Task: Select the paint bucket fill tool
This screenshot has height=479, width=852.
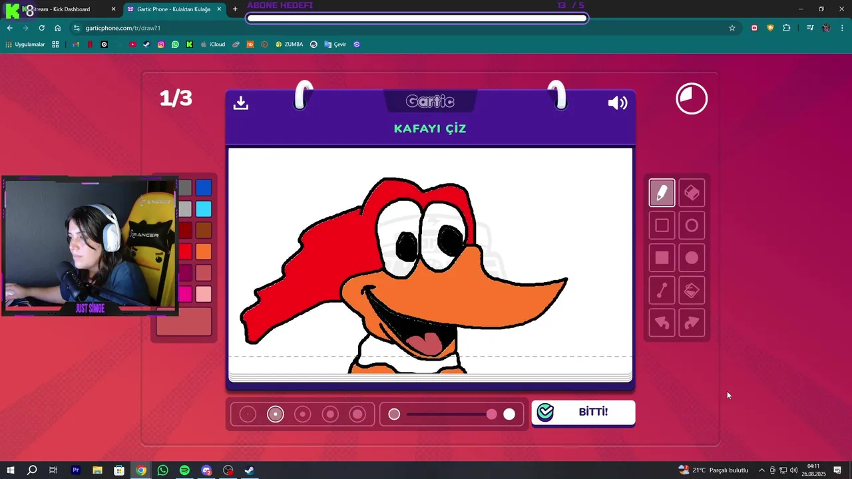Action: (x=692, y=290)
